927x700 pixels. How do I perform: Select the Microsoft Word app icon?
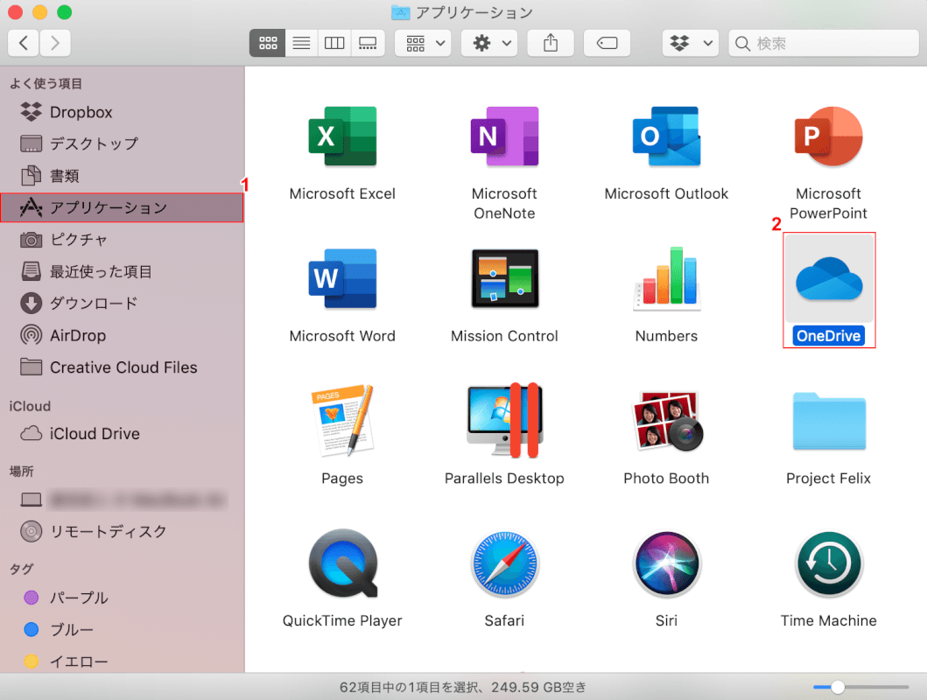point(342,279)
